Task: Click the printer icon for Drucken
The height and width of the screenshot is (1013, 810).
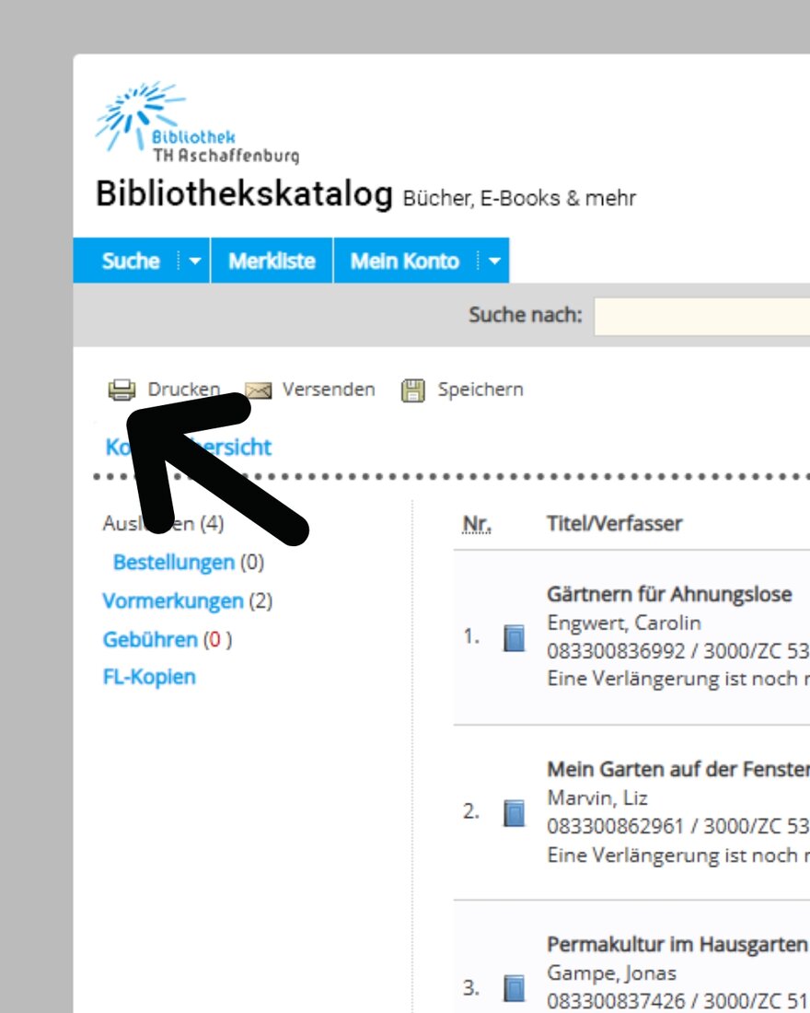Action: point(121,390)
